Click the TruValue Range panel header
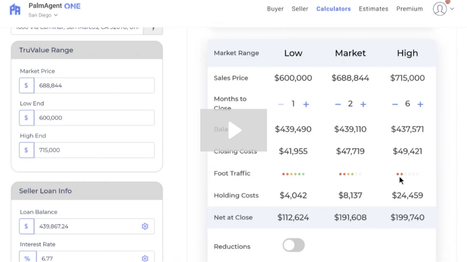The image size is (467, 262). click(x=87, y=50)
